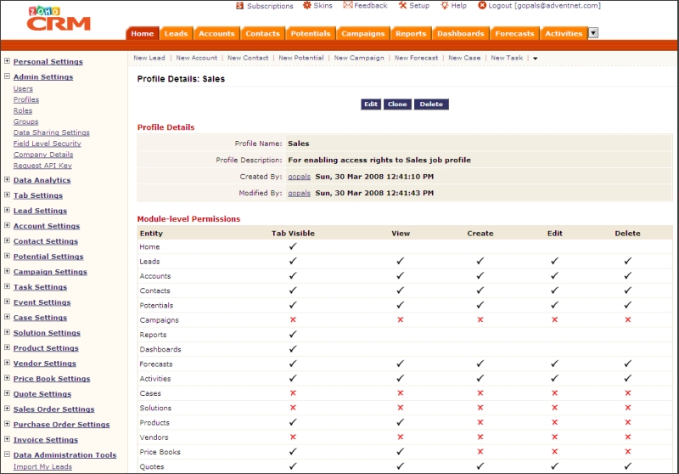The height and width of the screenshot is (474, 679).
Task: Click the gopals link beside Created By
Action: click(299, 177)
